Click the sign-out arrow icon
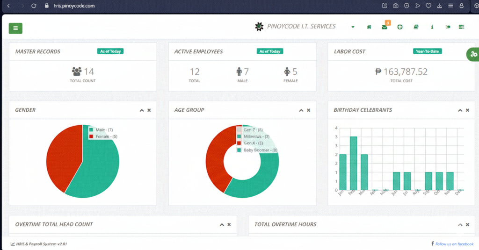Image resolution: width=479 pixels, height=250 pixels. coord(448,27)
